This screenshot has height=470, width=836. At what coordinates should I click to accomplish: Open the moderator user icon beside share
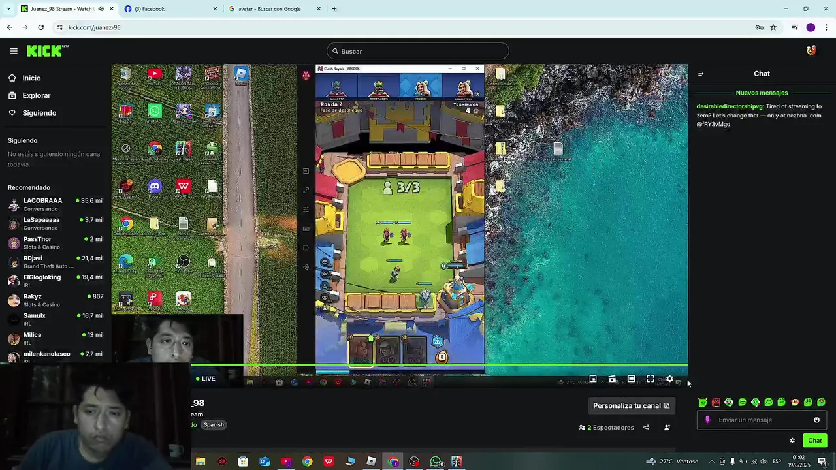click(667, 428)
